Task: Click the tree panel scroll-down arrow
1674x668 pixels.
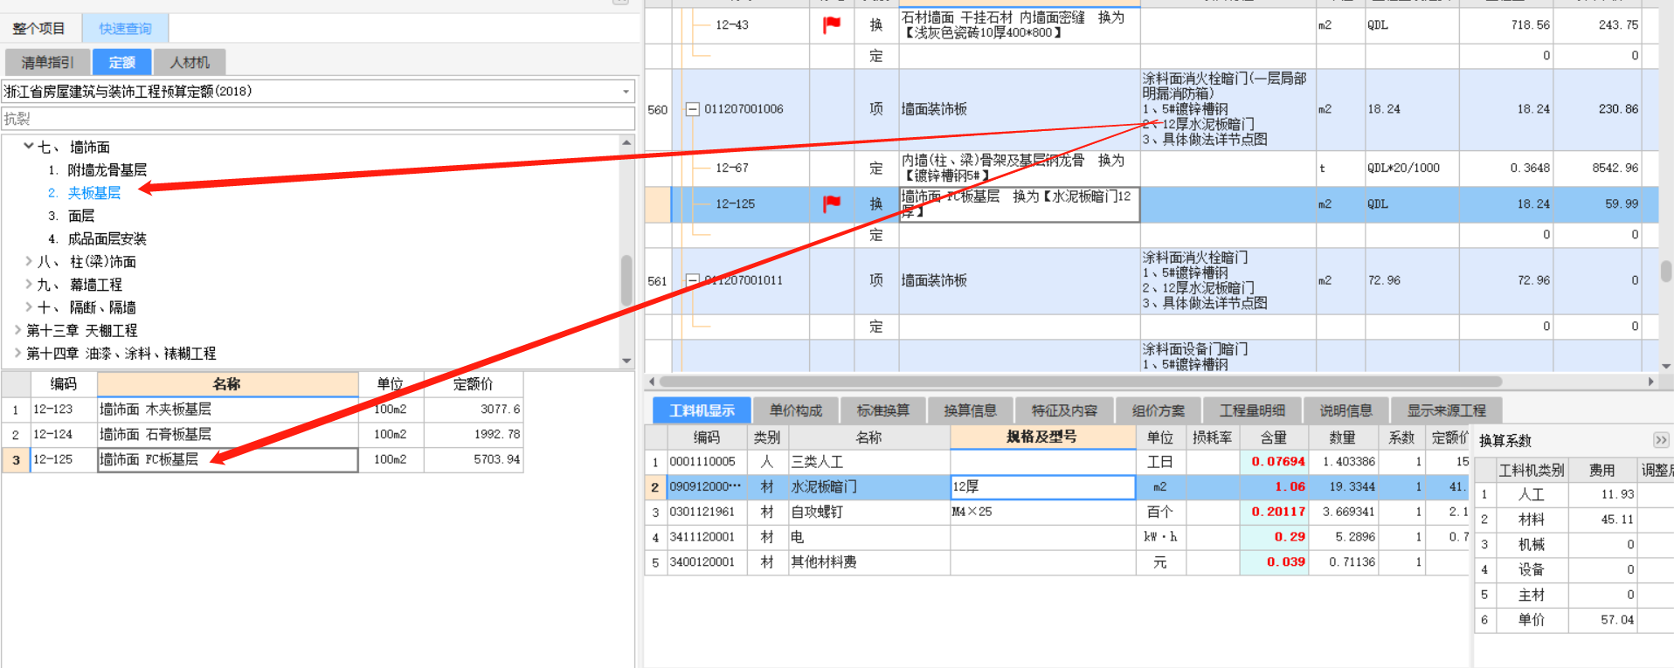Action: (626, 360)
